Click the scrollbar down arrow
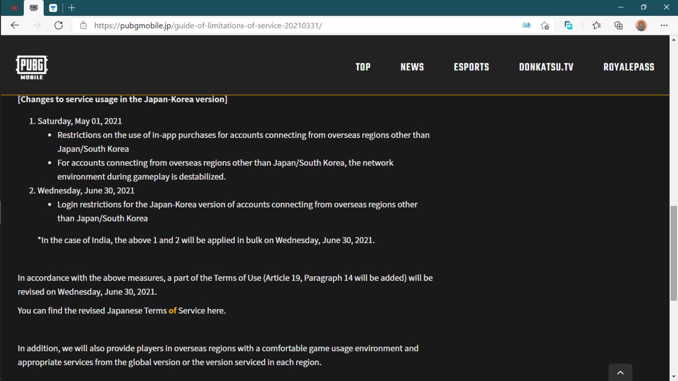This screenshot has width=678, height=381. [673, 376]
